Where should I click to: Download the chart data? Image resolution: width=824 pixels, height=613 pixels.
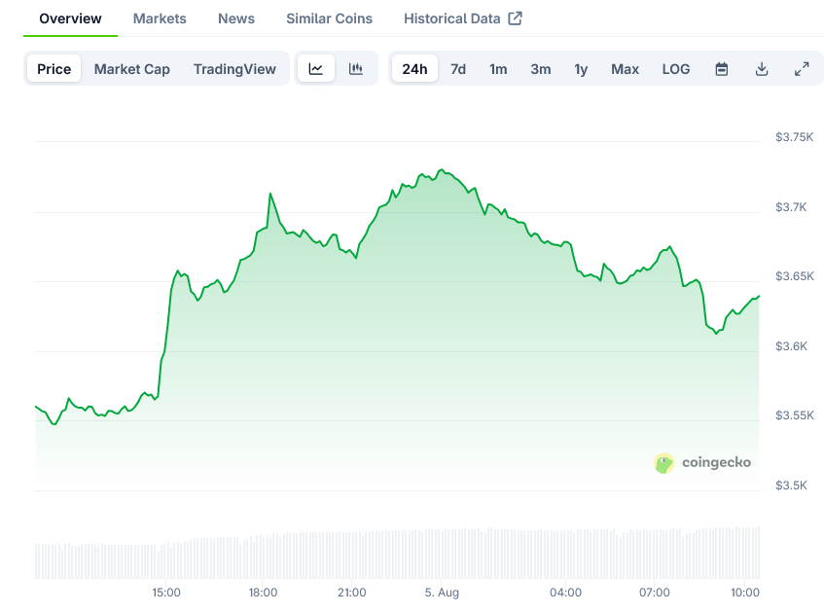(762, 69)
